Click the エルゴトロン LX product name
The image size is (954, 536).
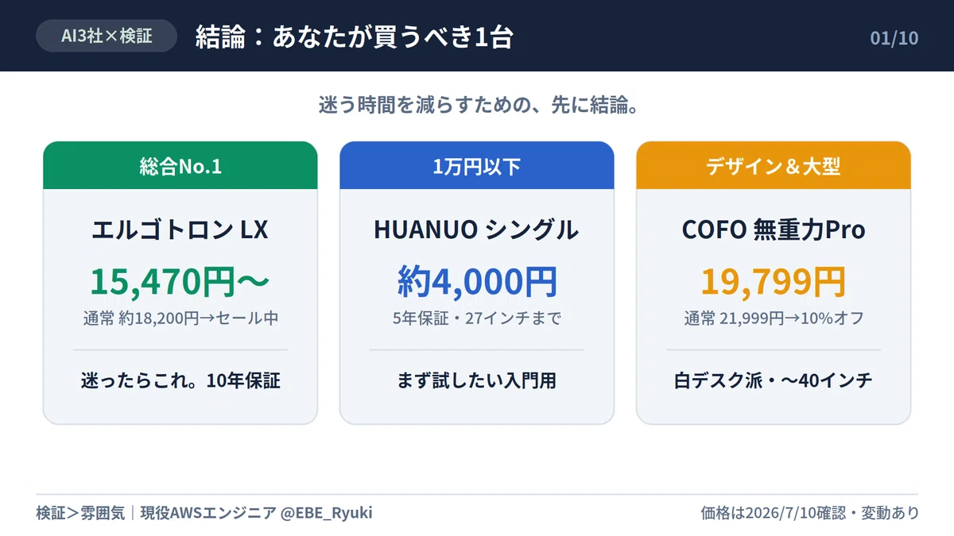(x=180, y=229)
